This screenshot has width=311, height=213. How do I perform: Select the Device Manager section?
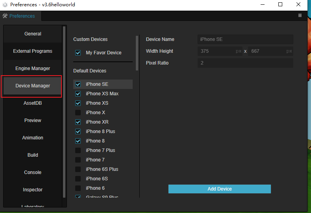tap(33, 86)
